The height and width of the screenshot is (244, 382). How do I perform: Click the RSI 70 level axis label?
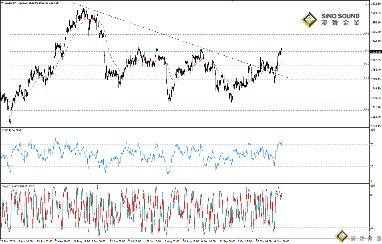(372, 145)
